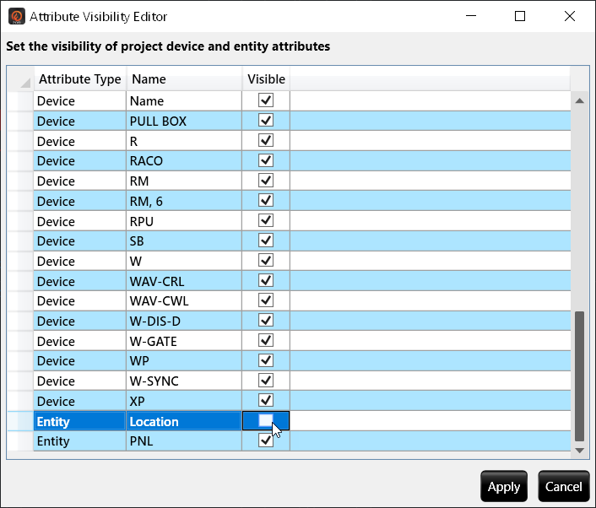Sort by Attribute Type column header
Viewport: 596px width, 508px height.
80,79
